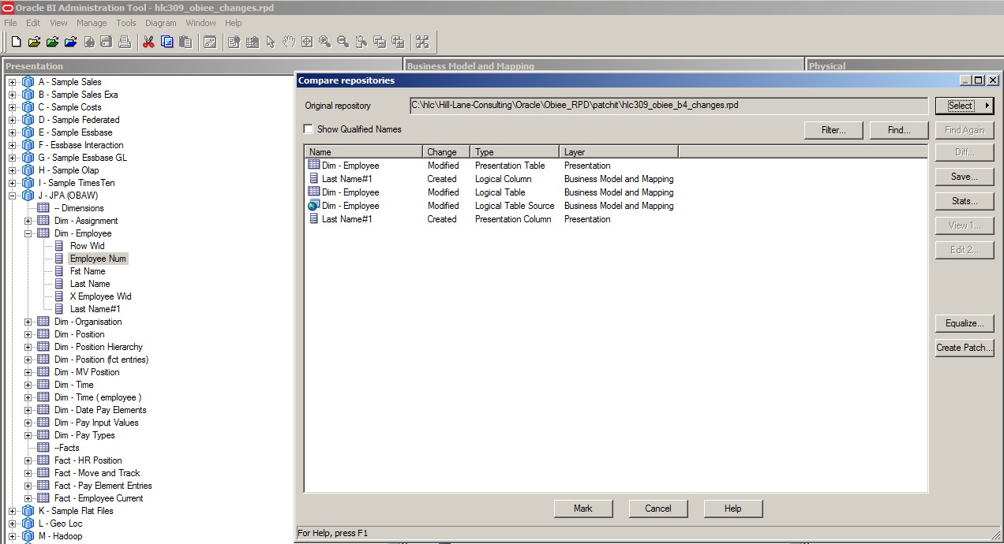
Task: Click the Save... button in Compare dialog
Action: (x=965, y=177)
